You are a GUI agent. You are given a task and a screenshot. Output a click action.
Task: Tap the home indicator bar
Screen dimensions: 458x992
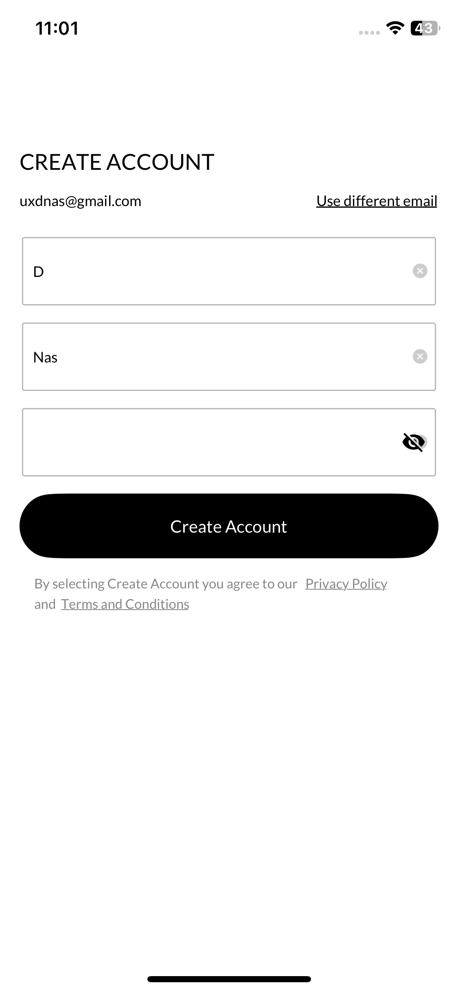click(x=229, y=979)
